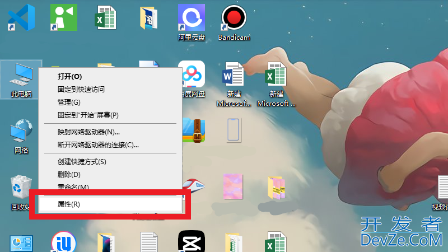Open 属性(R) properties entry
The width and height of the screenshot is (448, 252).
pos(110,204)
